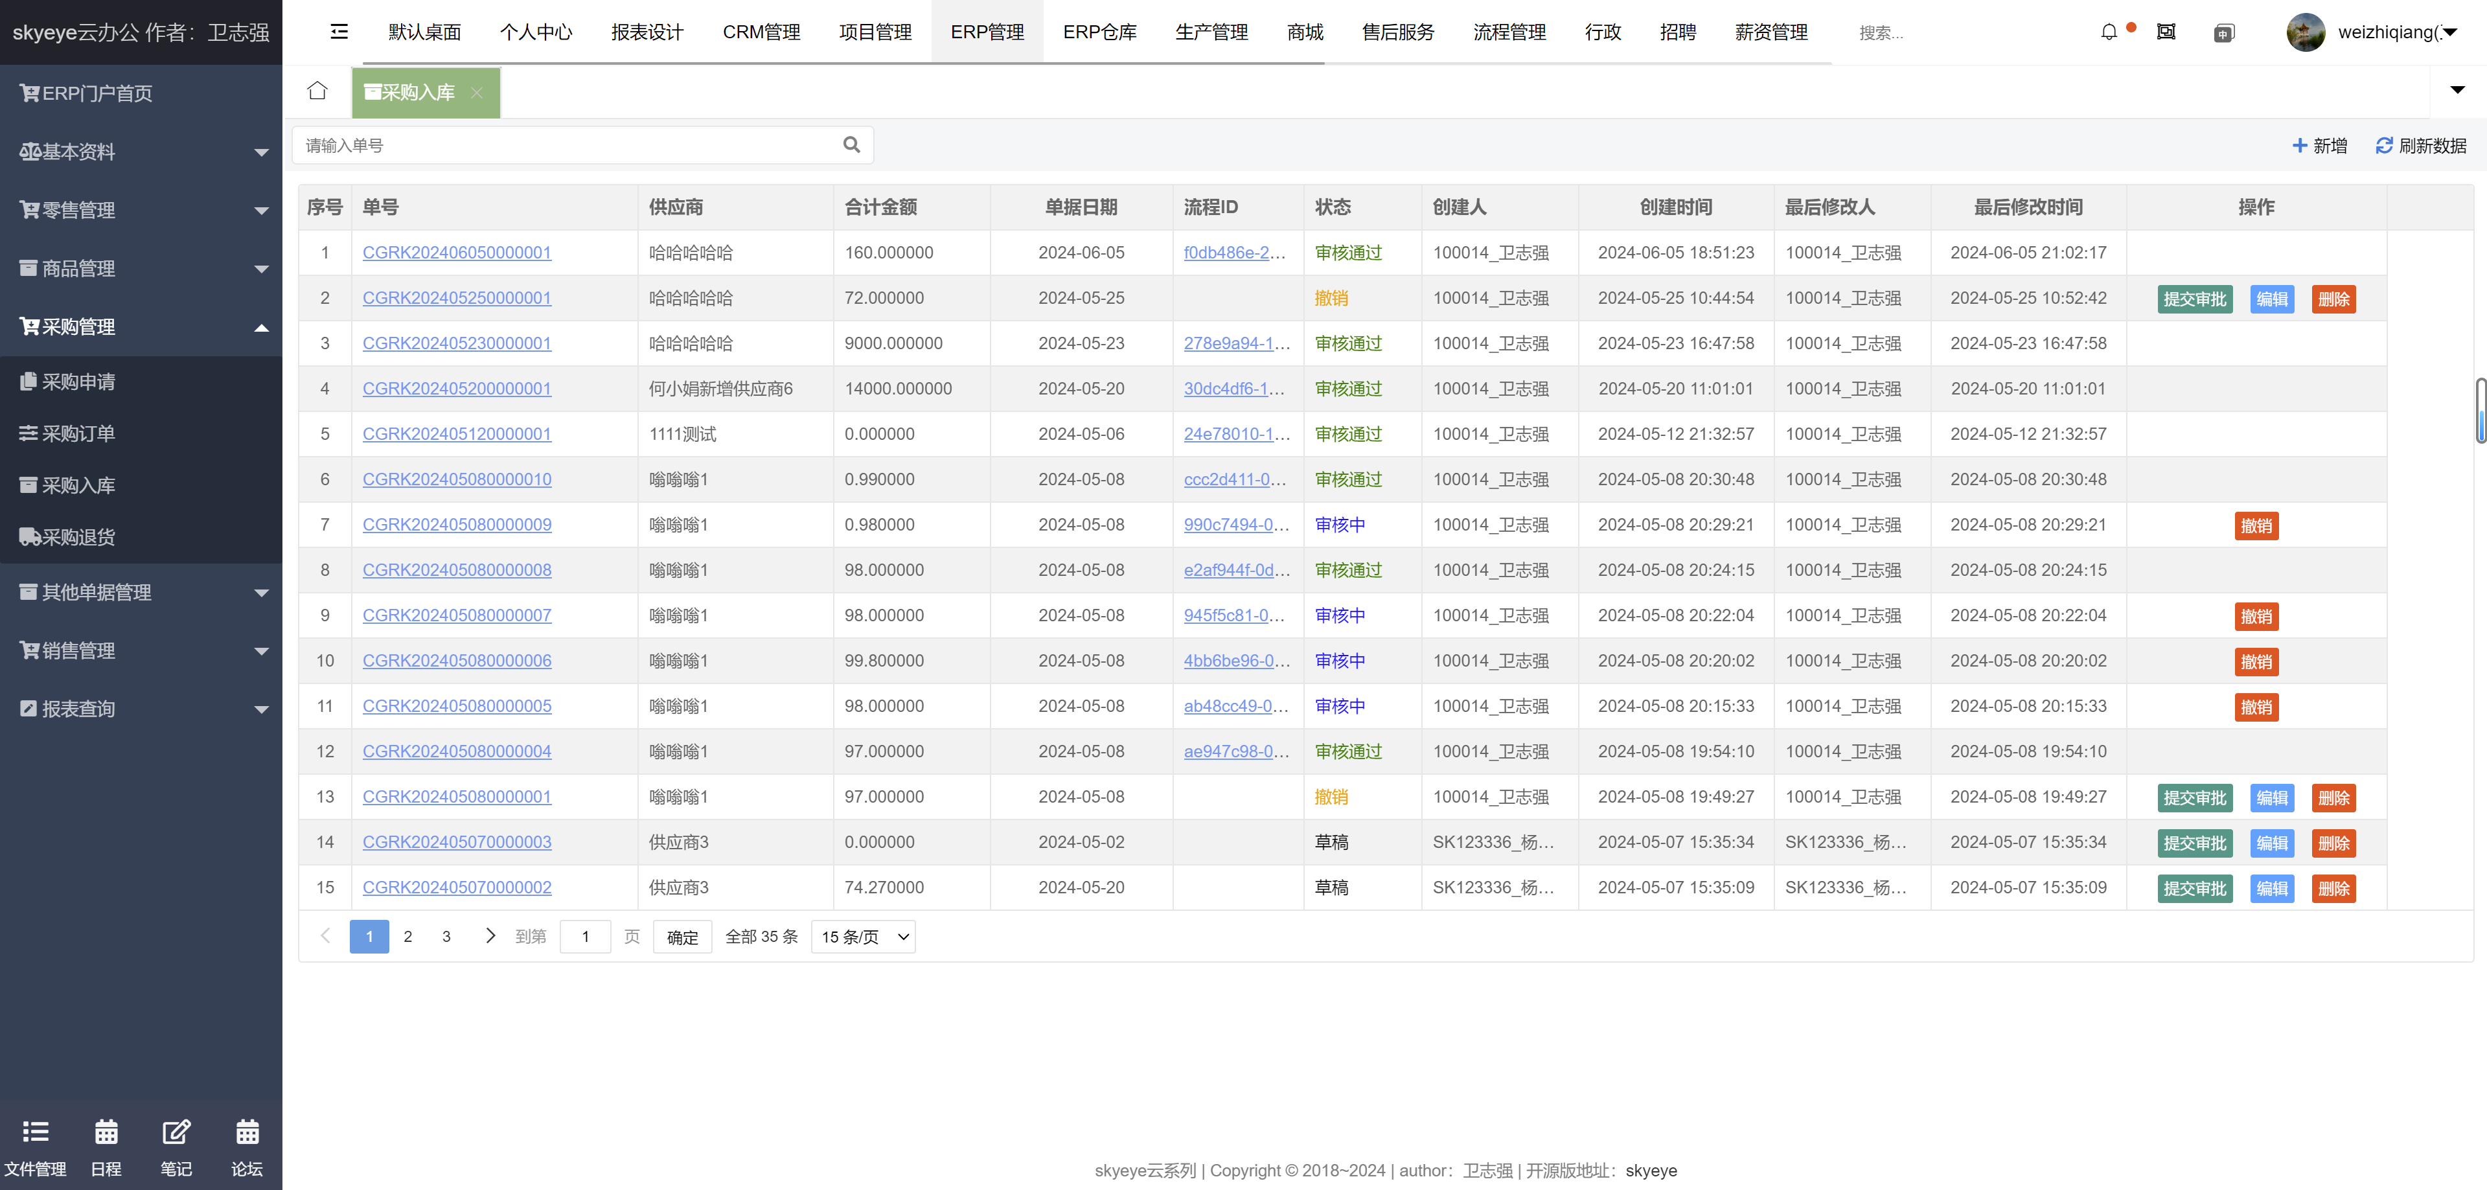Click the 新增 button
The image size is (2487, 1190).
pyautogui.click(x=2319, y=146)
